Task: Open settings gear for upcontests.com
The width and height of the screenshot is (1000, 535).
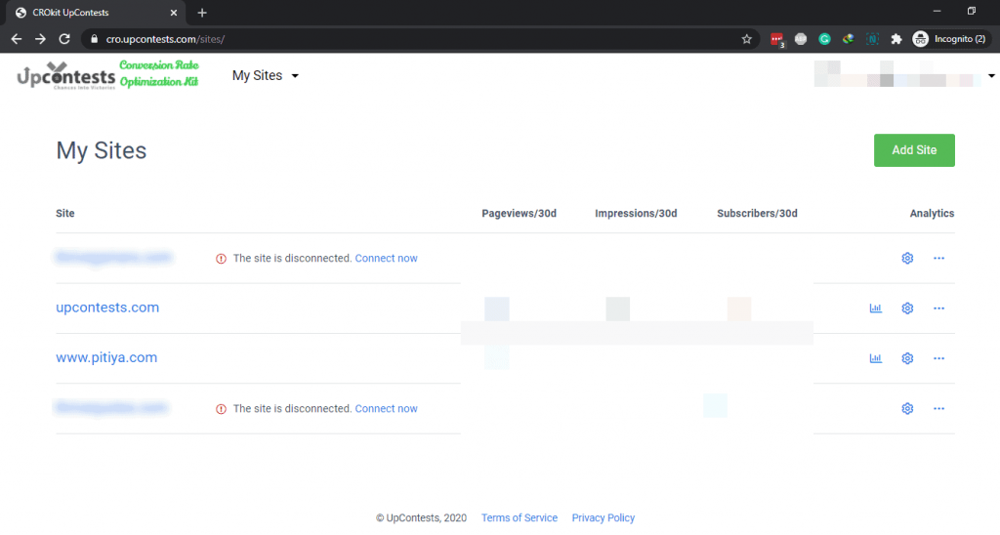Action: (x=907, y=308)
